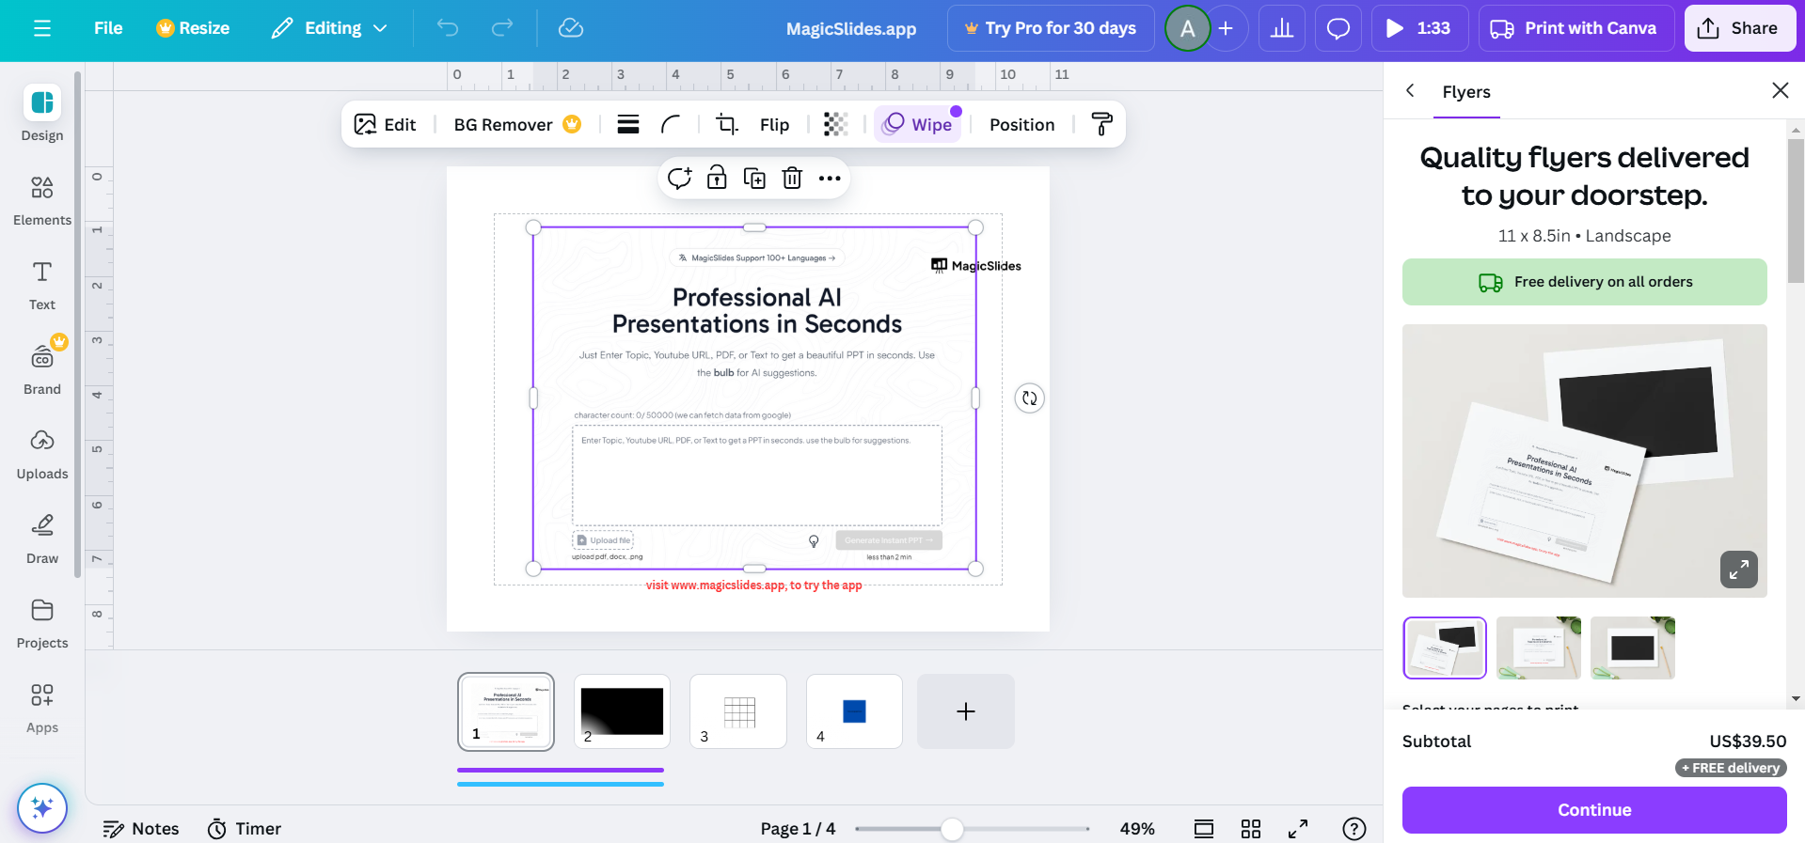The width and height of the screenshot is (1805, 843).
Task: Open the Canva AI assistant sparkle button
Action: [x=42, y=808]
